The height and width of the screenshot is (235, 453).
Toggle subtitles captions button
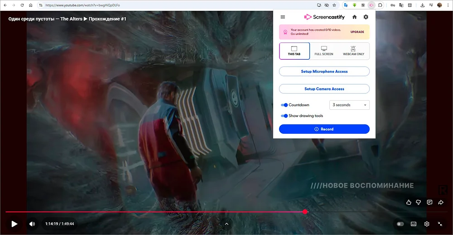pyautogui.click(x=414, y=224)
